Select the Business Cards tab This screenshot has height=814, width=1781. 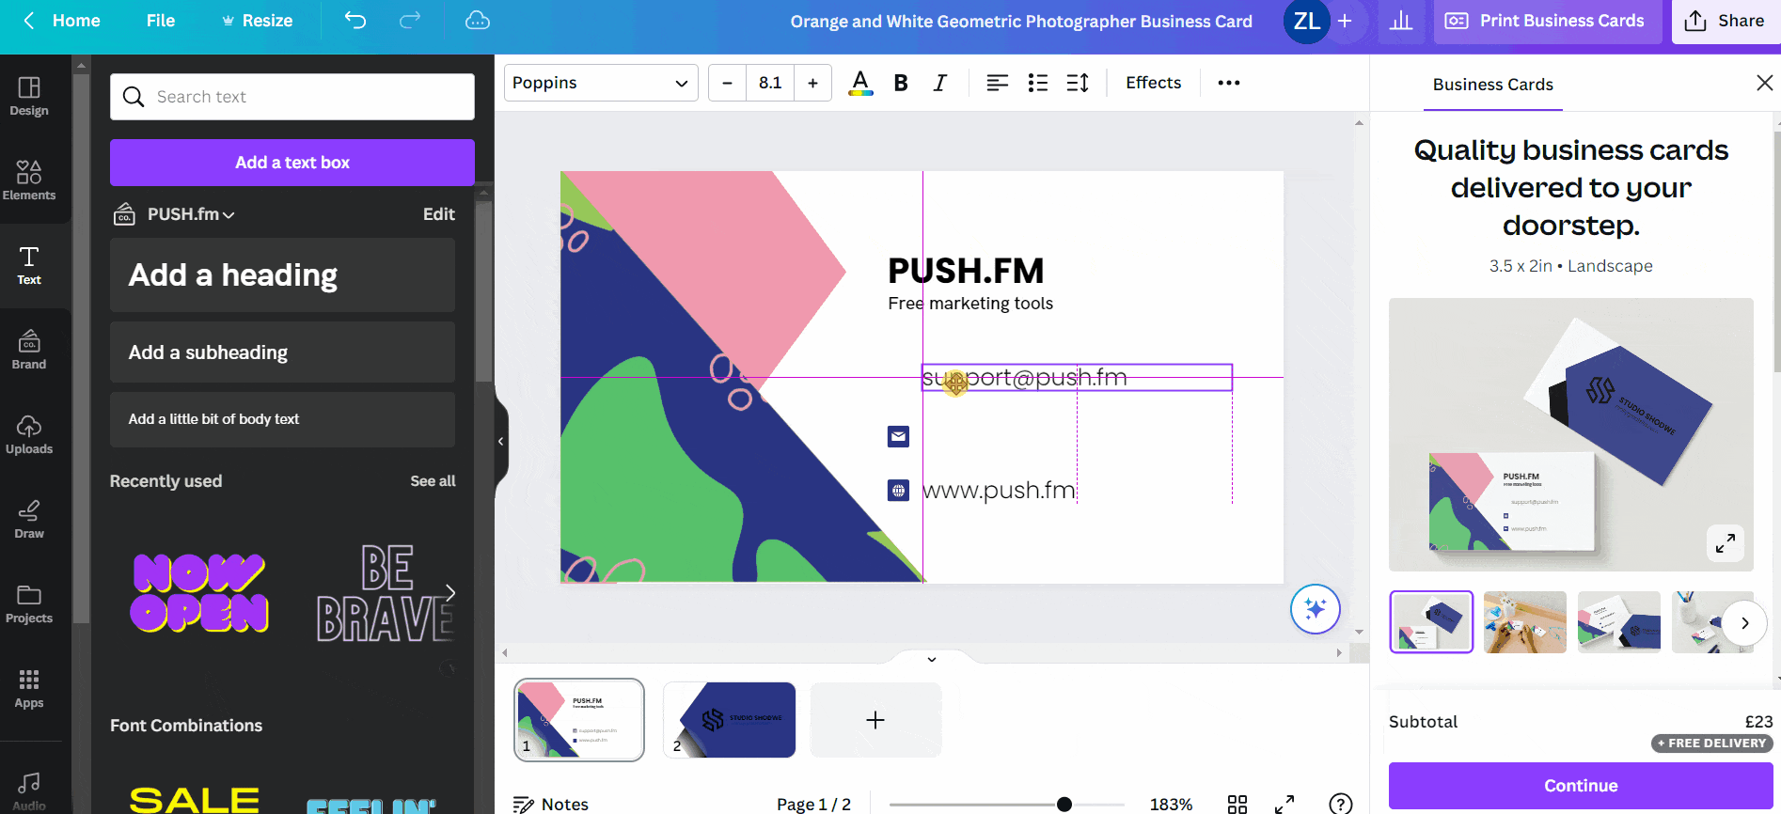tap(1492, 85)
